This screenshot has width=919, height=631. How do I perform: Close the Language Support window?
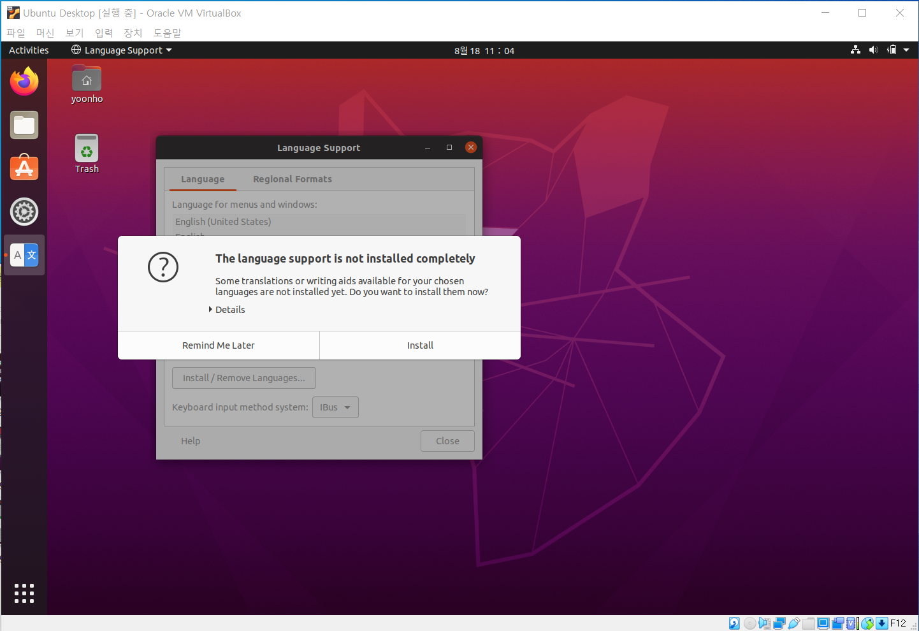coord(471,147)
